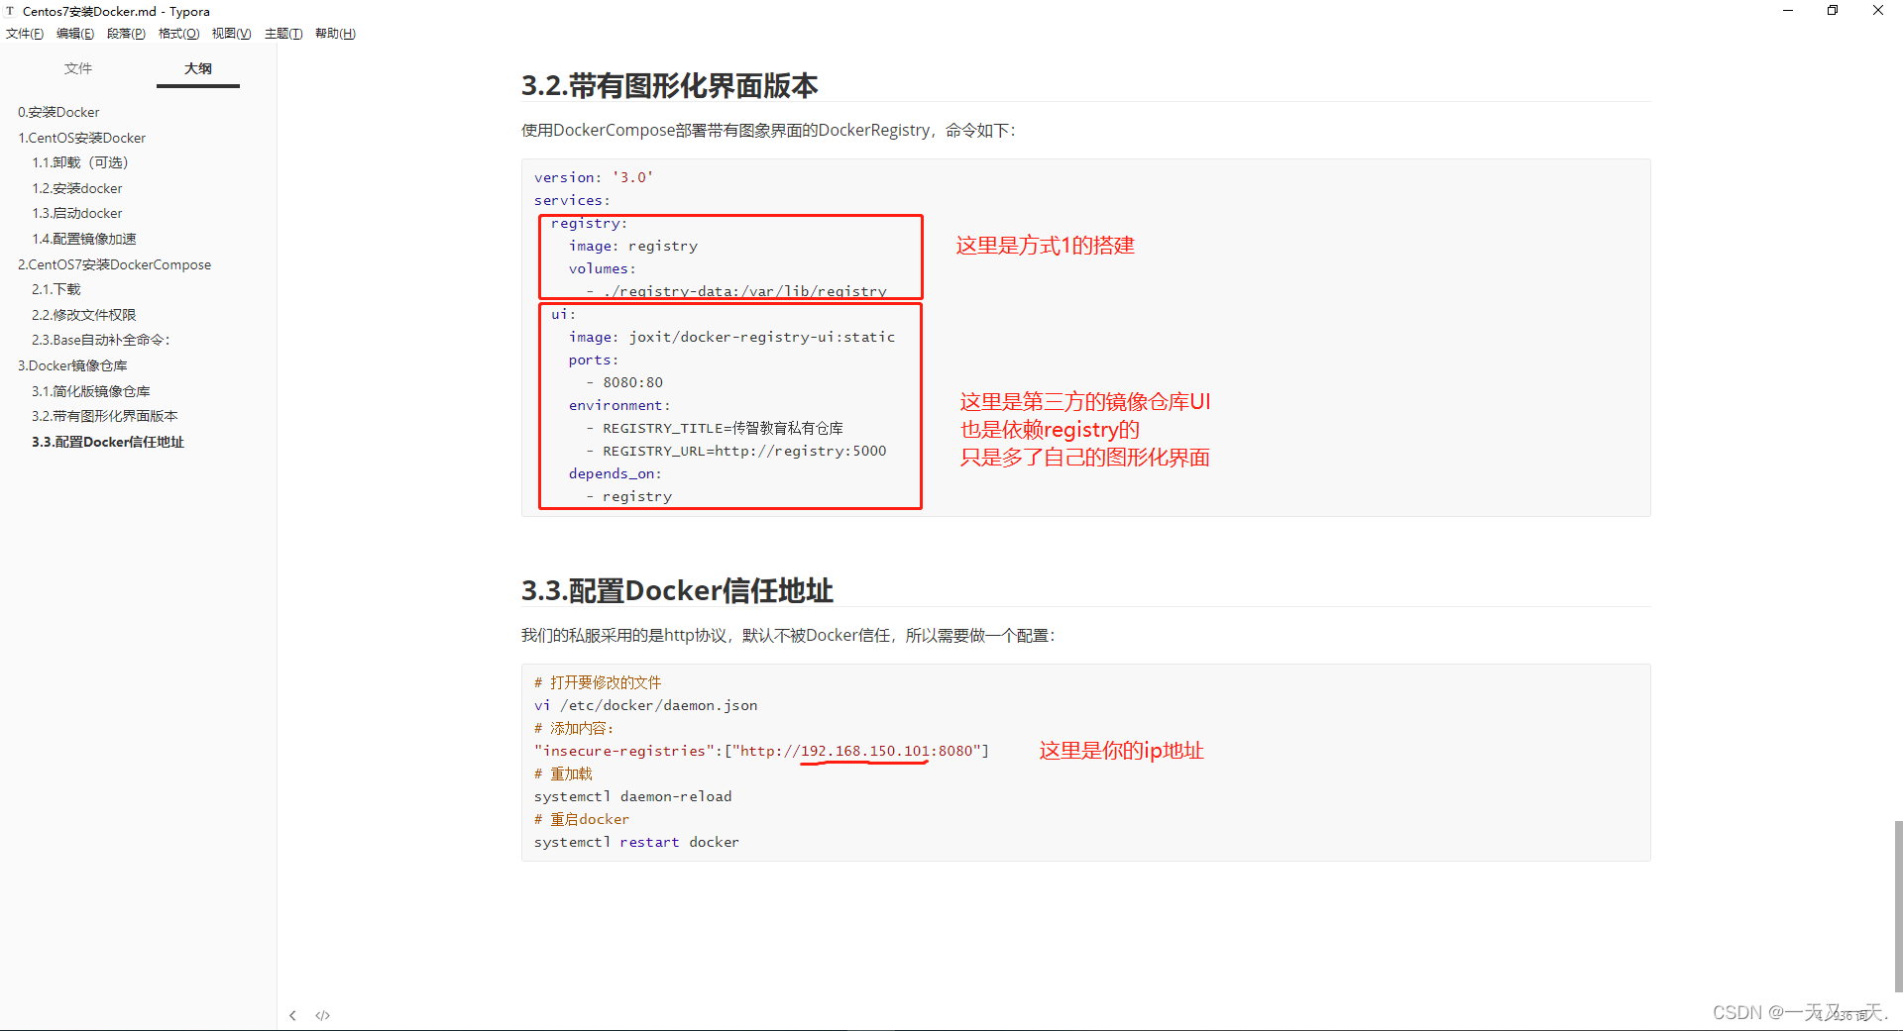Select 3.2.带有图形化界面版本 in outline
1903x1031 pixels.
point(104,416)
